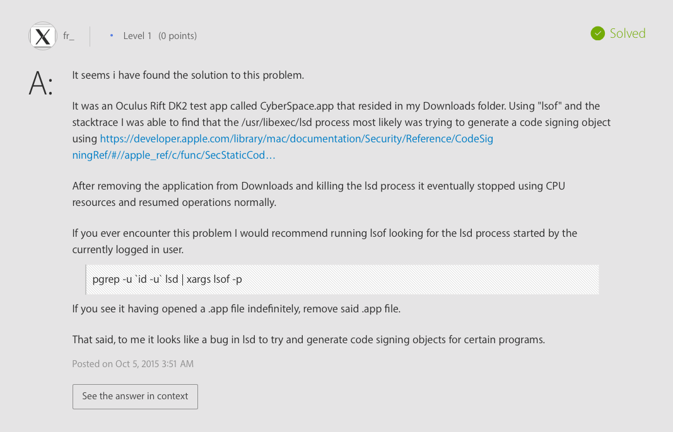
Task: Click the "looks like a bug in lsd" sentence
Action: tap(308, 339)
